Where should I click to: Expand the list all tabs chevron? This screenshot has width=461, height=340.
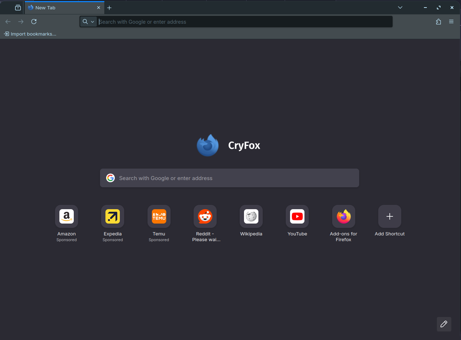(x=400, y=8)
